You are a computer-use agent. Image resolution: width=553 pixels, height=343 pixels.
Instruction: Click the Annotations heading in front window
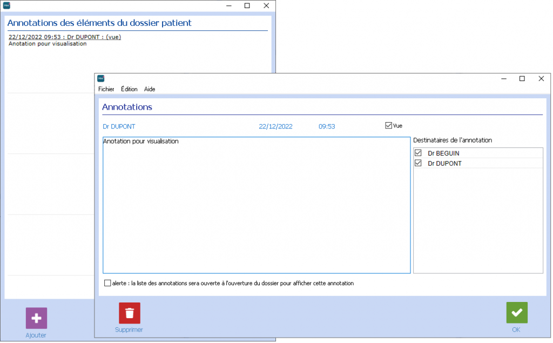127,107
